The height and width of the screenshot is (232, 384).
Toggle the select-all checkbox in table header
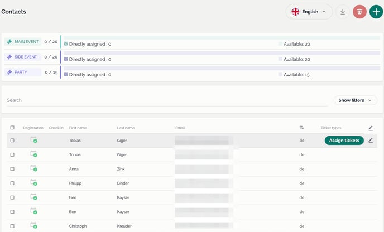click(x=12, y=128)
